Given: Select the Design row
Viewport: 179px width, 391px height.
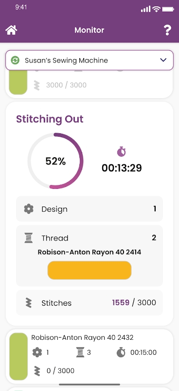Looking at the screenshot, I should [89, 209].
